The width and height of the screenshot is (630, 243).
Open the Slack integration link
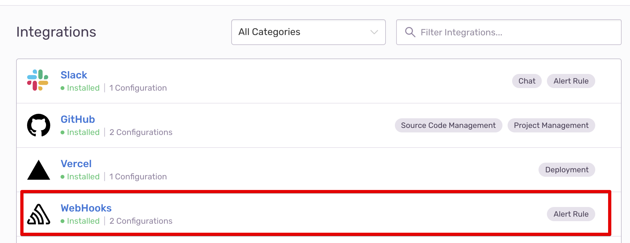74,75
